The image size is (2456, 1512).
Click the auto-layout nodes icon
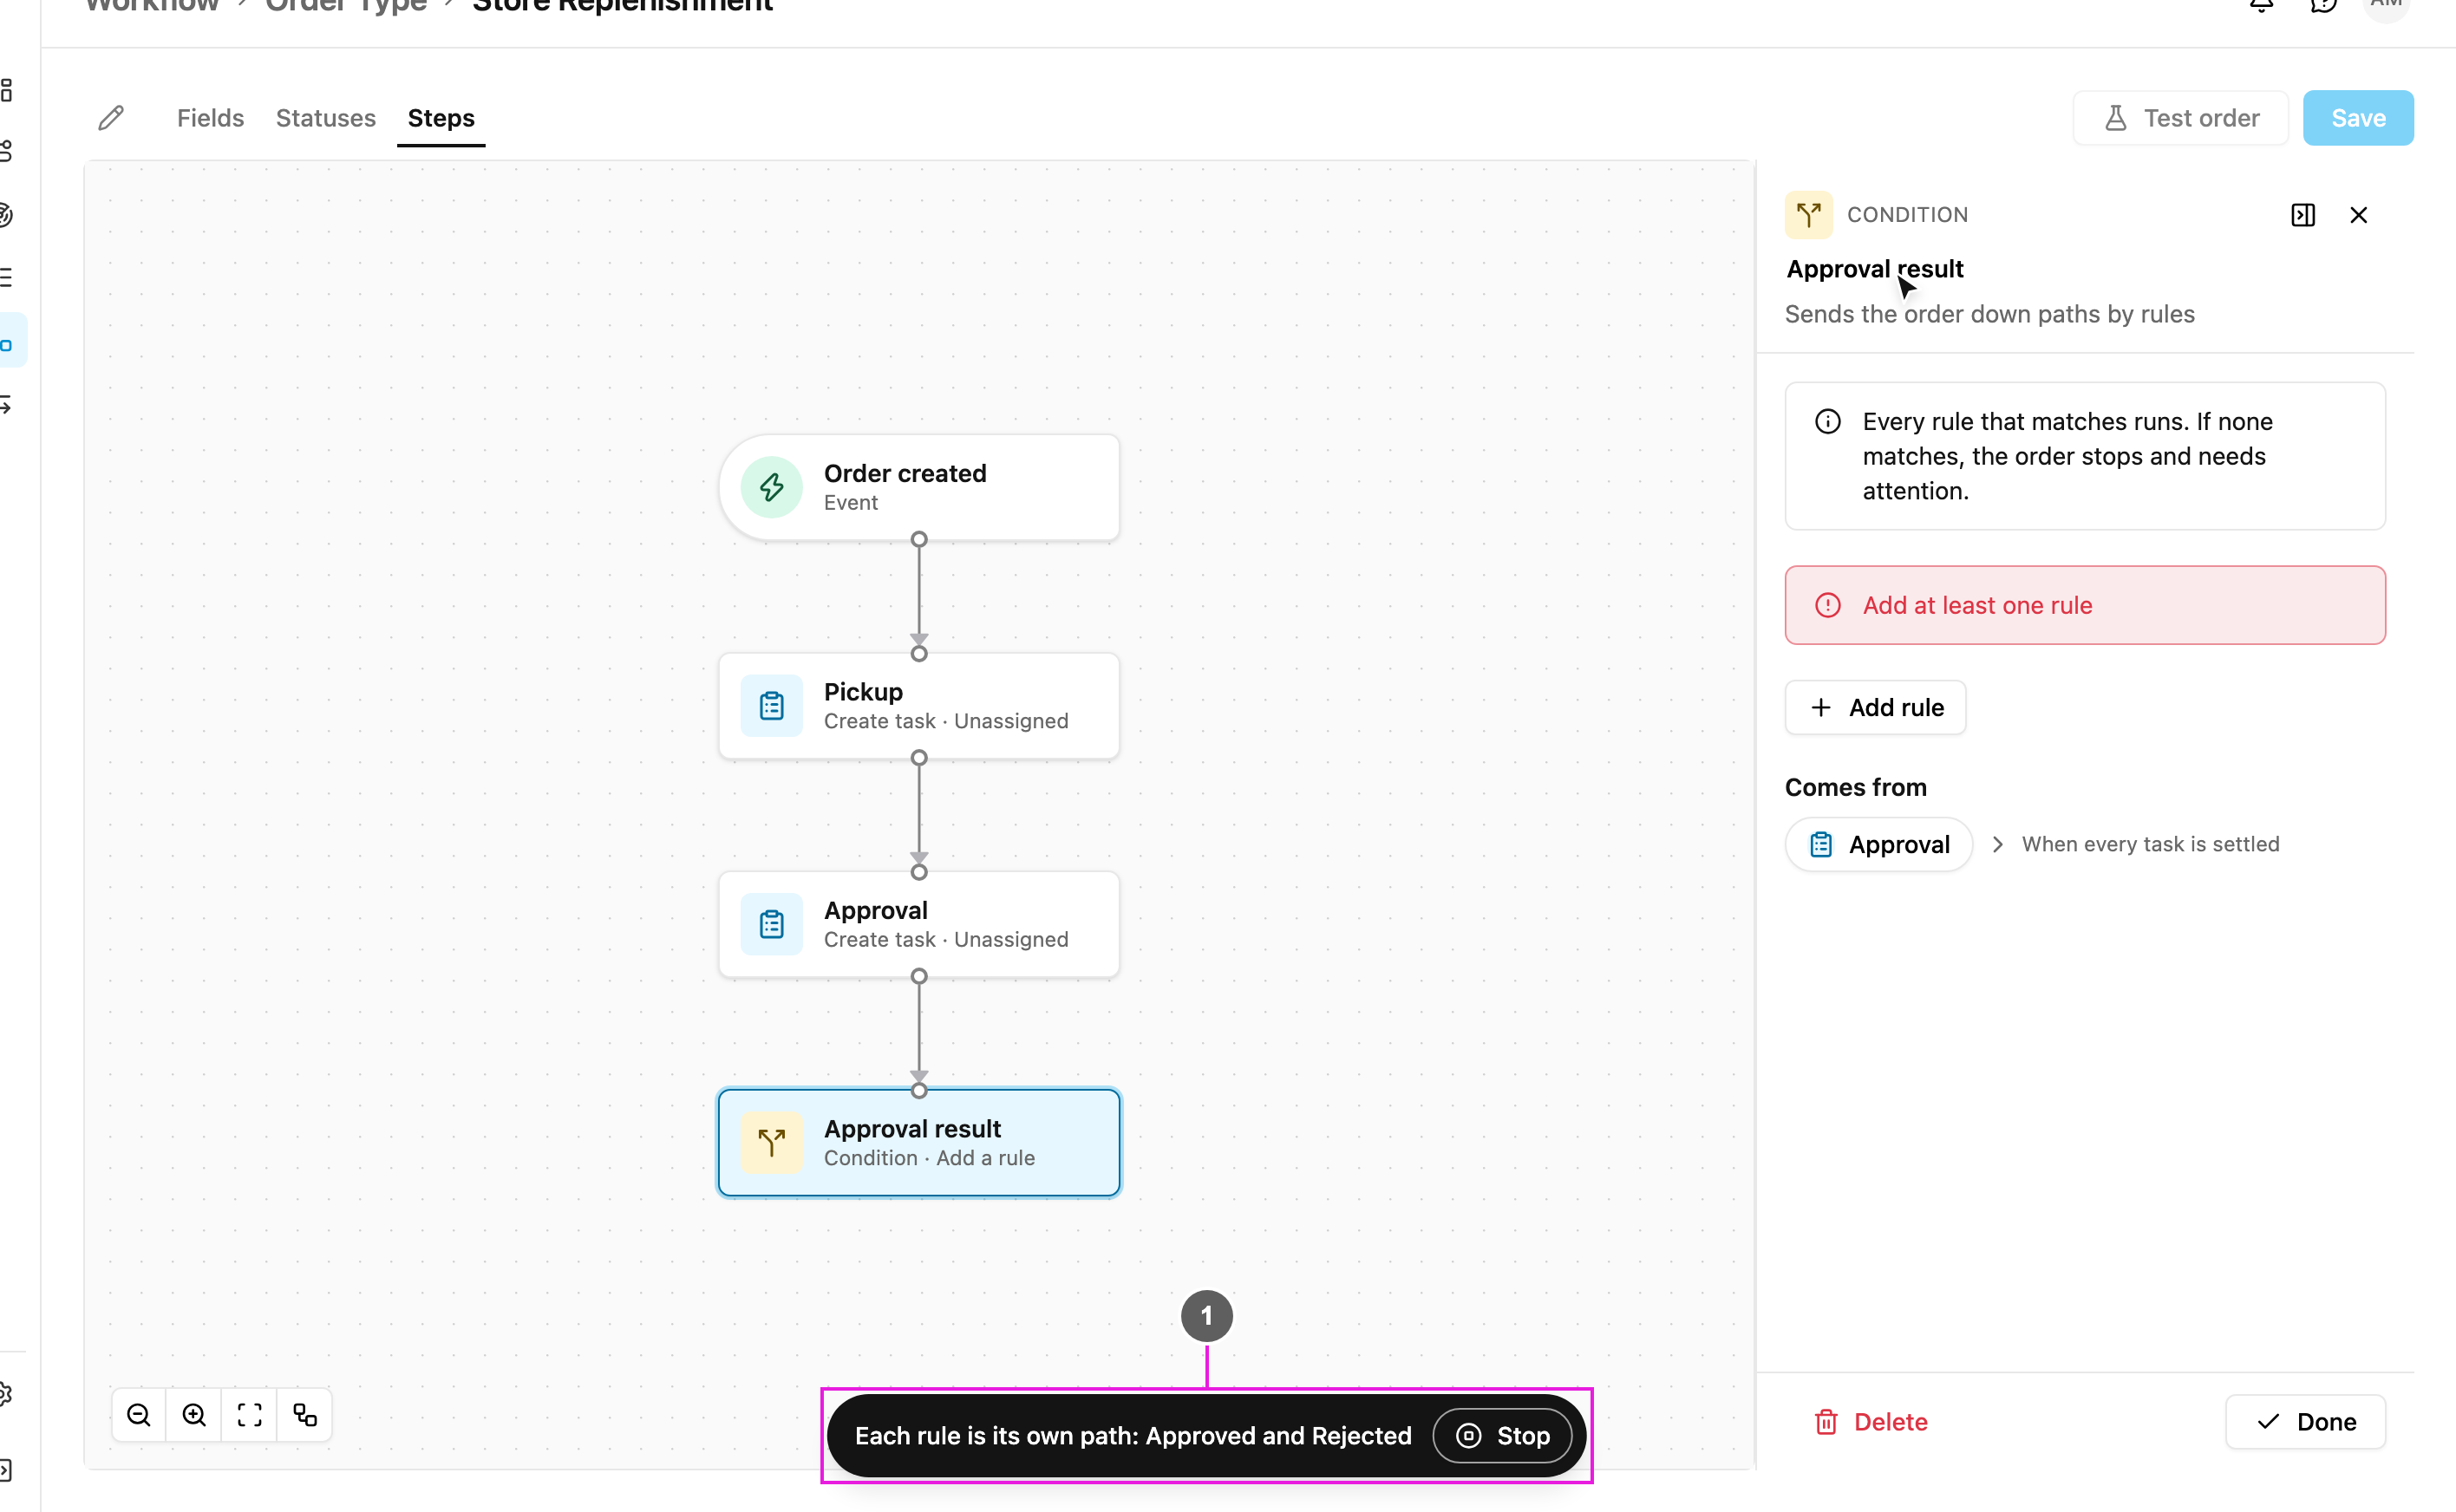click(305, 1415)
